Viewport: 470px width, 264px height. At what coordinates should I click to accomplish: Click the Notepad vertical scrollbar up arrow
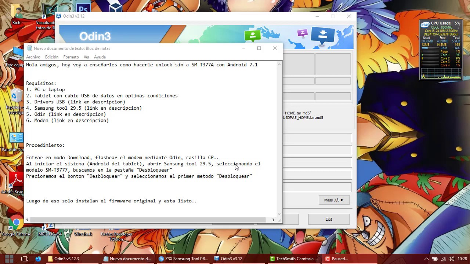[279, 65]
